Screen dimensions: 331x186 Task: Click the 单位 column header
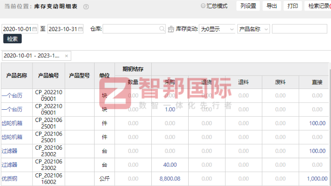[105, 76]
